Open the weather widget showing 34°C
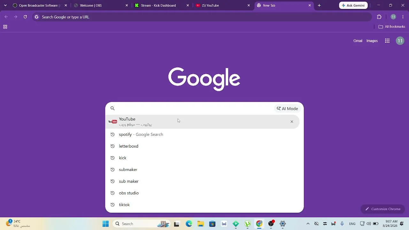Image resolution: width=409 pixels, height=230 pixels. [x=18, y=224]
